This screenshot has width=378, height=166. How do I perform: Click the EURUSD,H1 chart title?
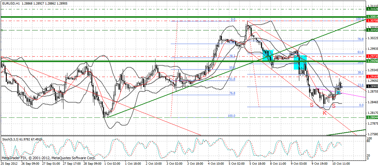tap(11, 4)
